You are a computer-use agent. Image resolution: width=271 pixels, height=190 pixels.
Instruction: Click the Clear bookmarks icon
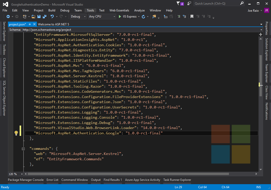coord(209,17)
